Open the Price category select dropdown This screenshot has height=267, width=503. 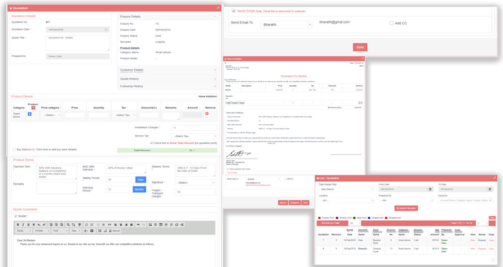(50, 115)
